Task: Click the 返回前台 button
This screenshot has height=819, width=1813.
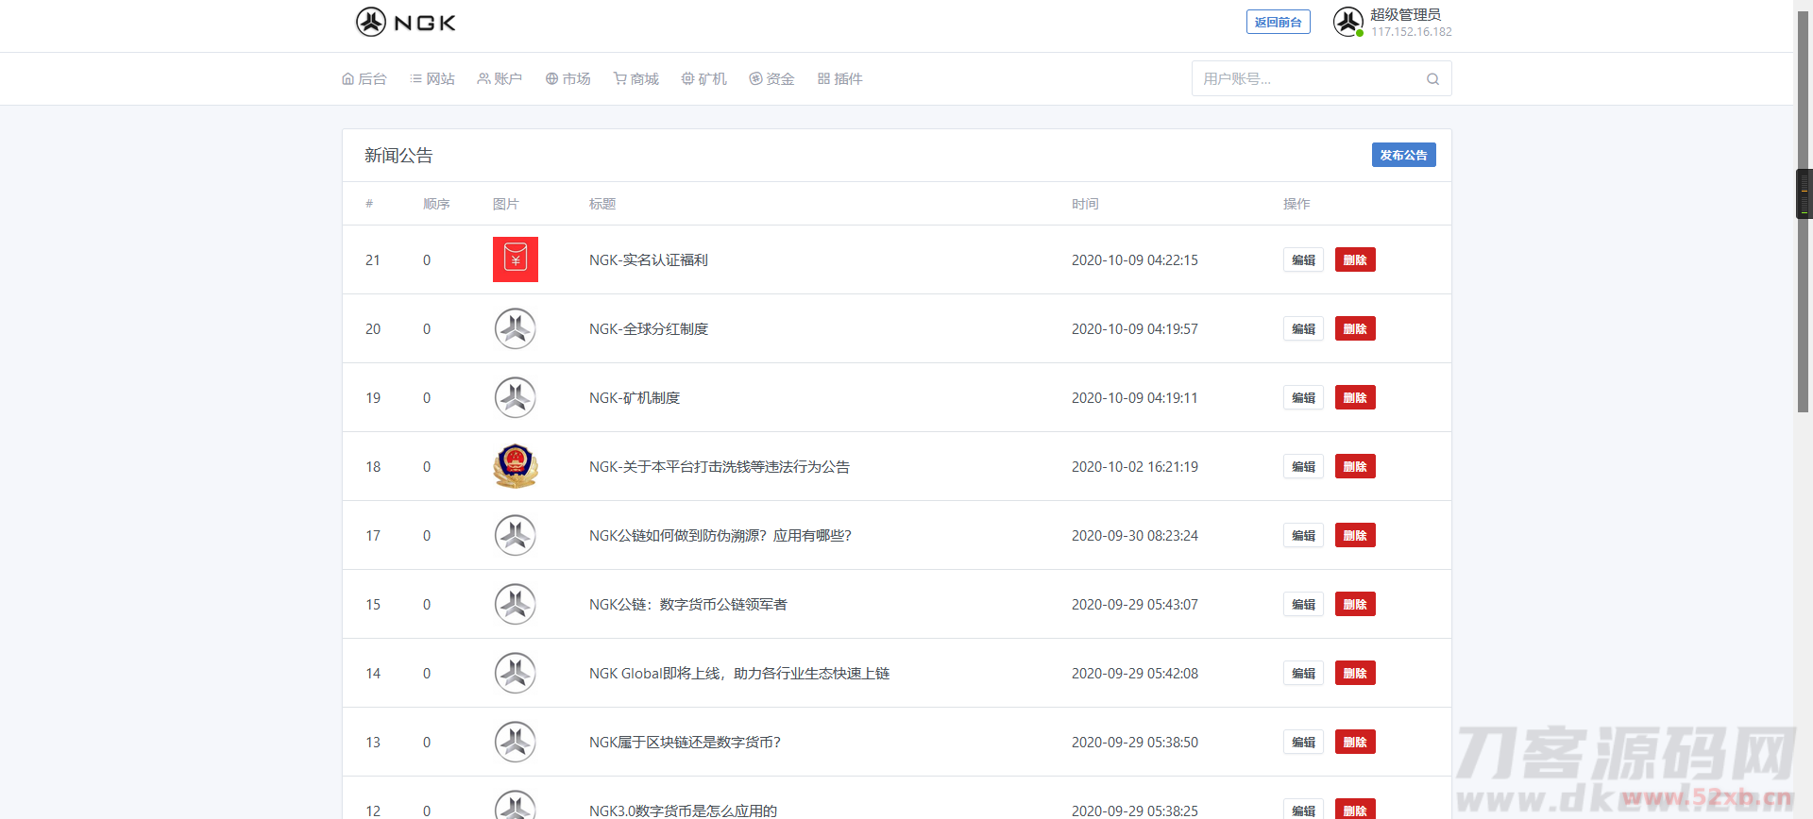Action: pyautogui.click(x=1278, y=23)
